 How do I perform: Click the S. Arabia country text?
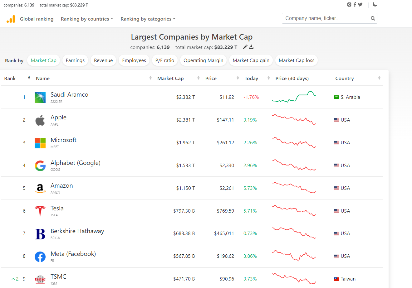350,97
